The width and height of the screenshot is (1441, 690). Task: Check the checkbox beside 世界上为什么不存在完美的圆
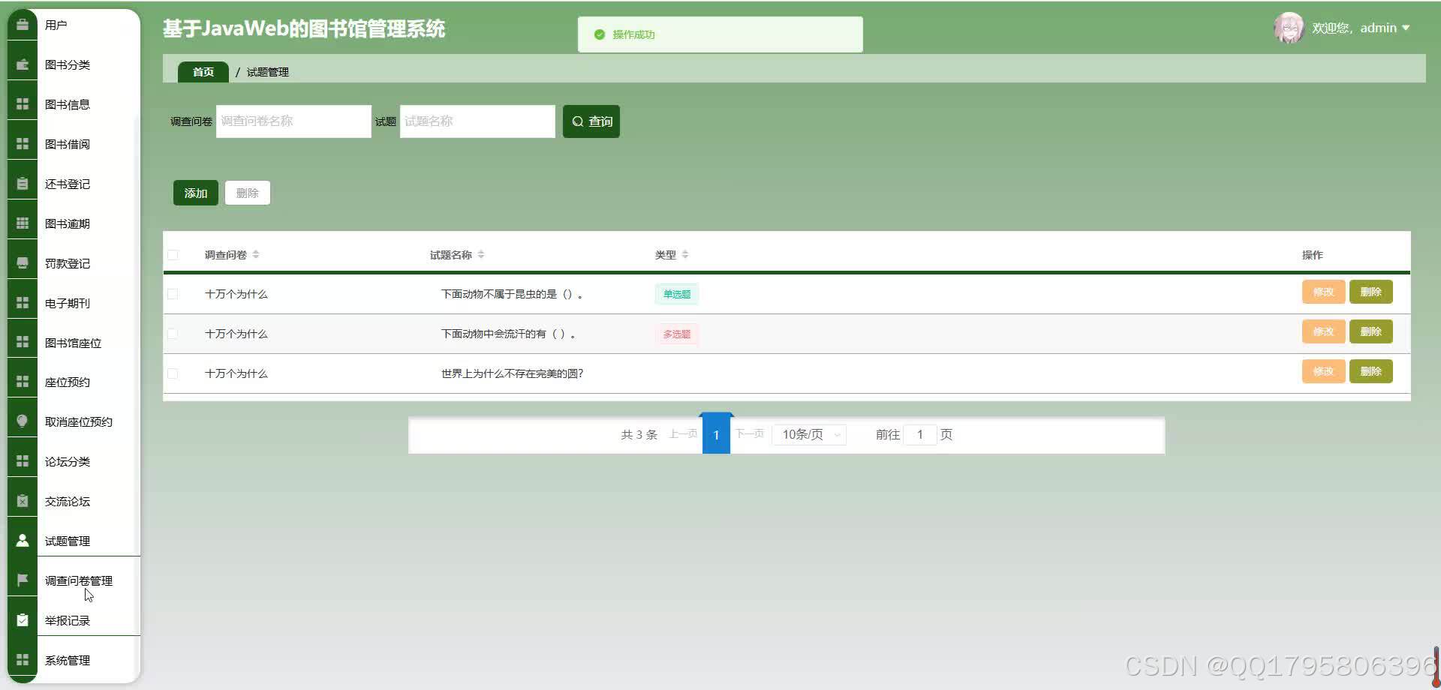(173, 373)
